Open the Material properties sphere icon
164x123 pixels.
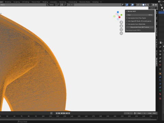coord(160,94)
